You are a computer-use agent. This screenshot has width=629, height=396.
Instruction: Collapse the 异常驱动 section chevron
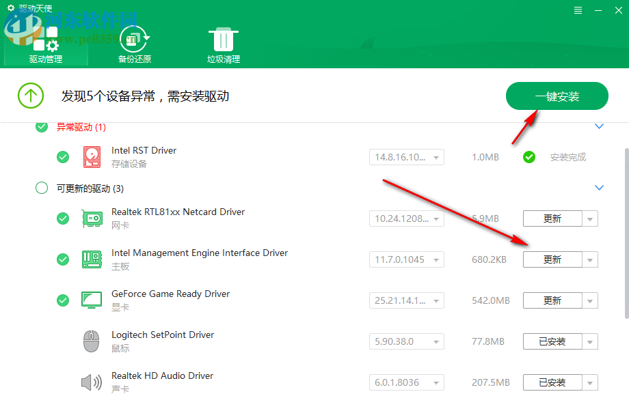click(x=599, y=126)
